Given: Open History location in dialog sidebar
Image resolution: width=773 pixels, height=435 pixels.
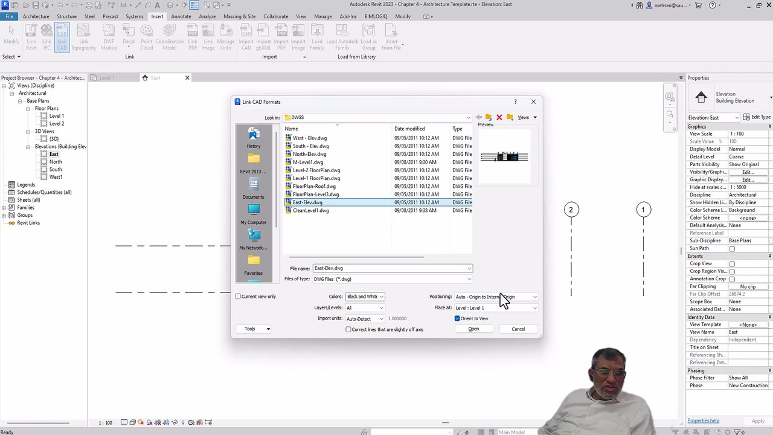Looking at the screenshot, I should tap(254, 138).
